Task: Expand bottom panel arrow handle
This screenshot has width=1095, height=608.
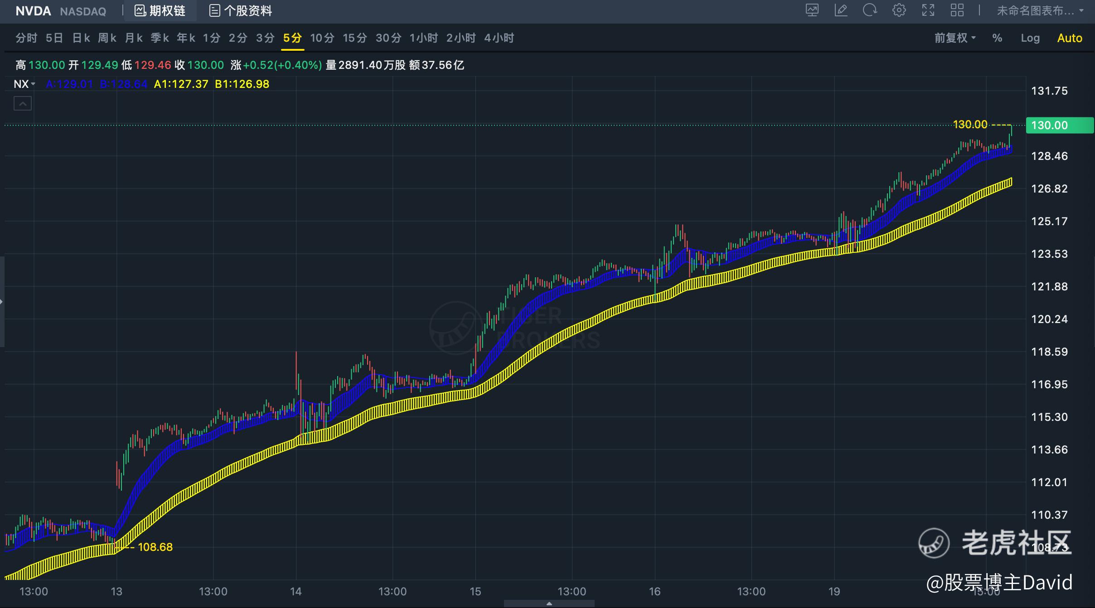Action: click(549, 603)
